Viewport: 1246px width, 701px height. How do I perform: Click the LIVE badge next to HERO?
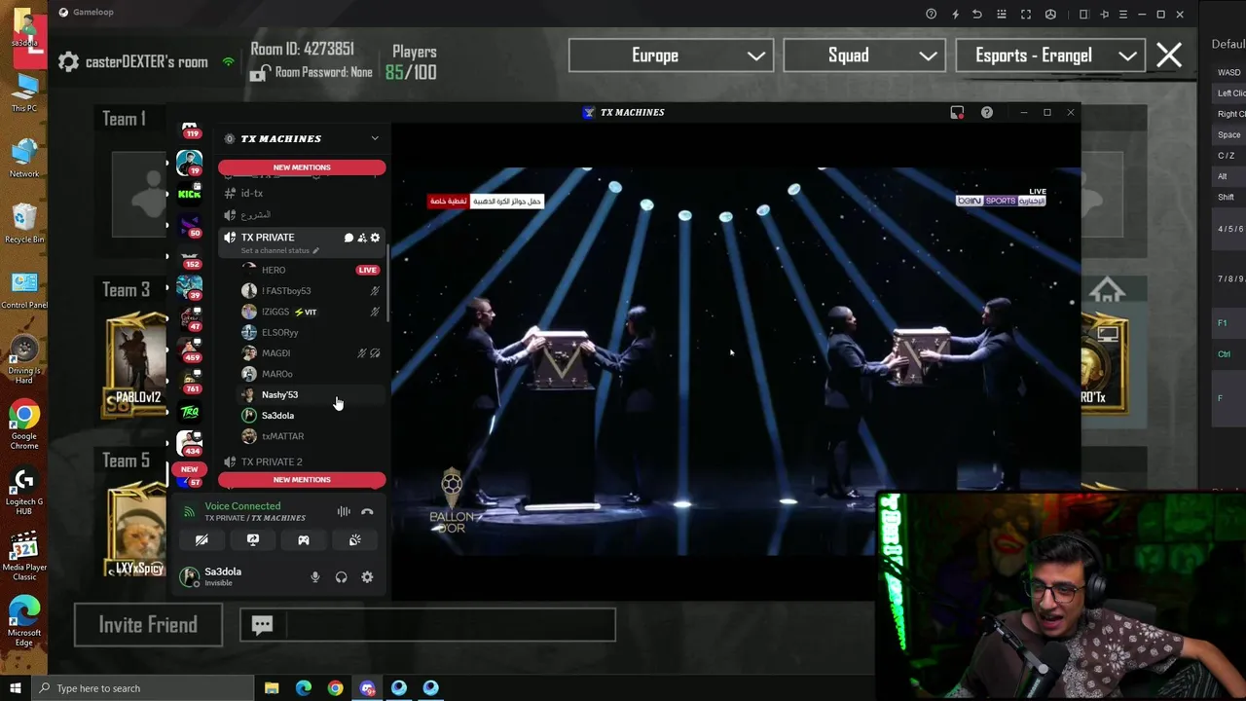pos(367,270)
